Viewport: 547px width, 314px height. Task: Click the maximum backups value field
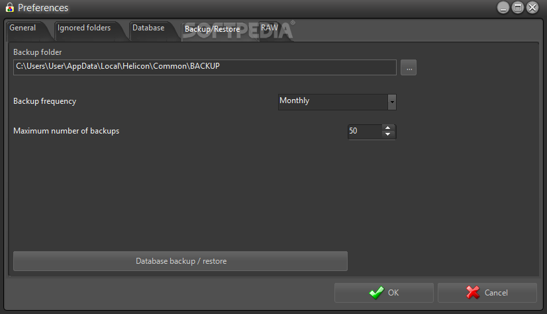(x=365, y=132)
